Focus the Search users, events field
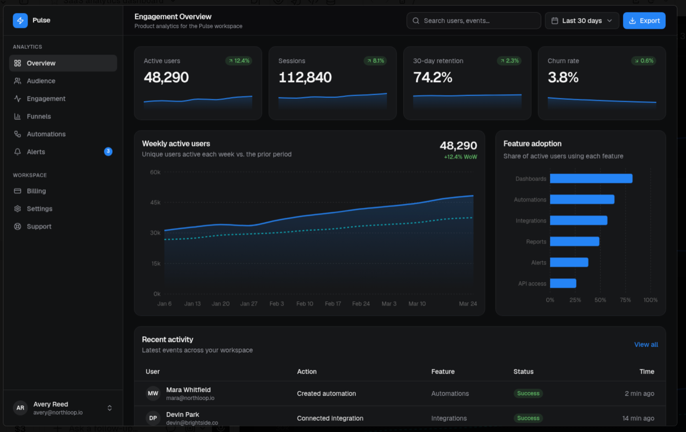The image size is (686, 432). 474,21
